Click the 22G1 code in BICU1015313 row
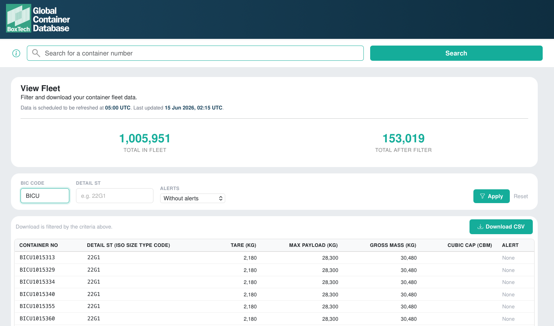This screenshot has height=326, width=554. [94, 257]
